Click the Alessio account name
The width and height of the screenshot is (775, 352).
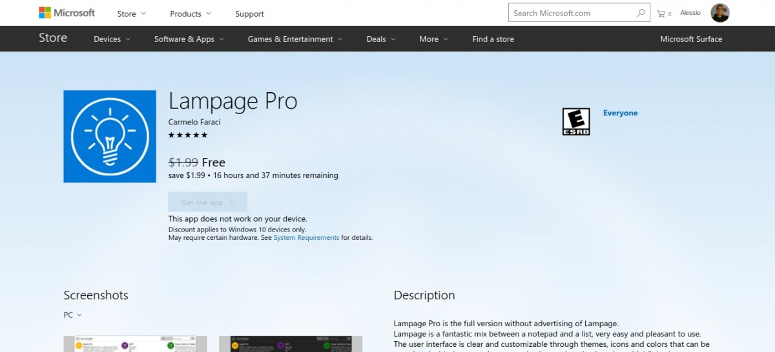tap(690, 13)
